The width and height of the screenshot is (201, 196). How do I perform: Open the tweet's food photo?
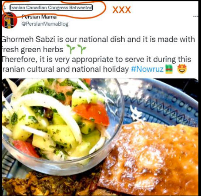[100, 137]
